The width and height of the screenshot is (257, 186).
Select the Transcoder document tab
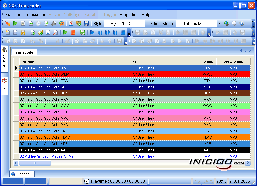tap(24, 52)
